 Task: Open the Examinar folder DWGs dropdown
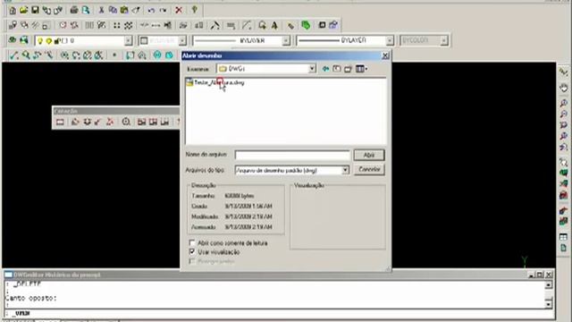pyautogui.click(x=312, y=69)
